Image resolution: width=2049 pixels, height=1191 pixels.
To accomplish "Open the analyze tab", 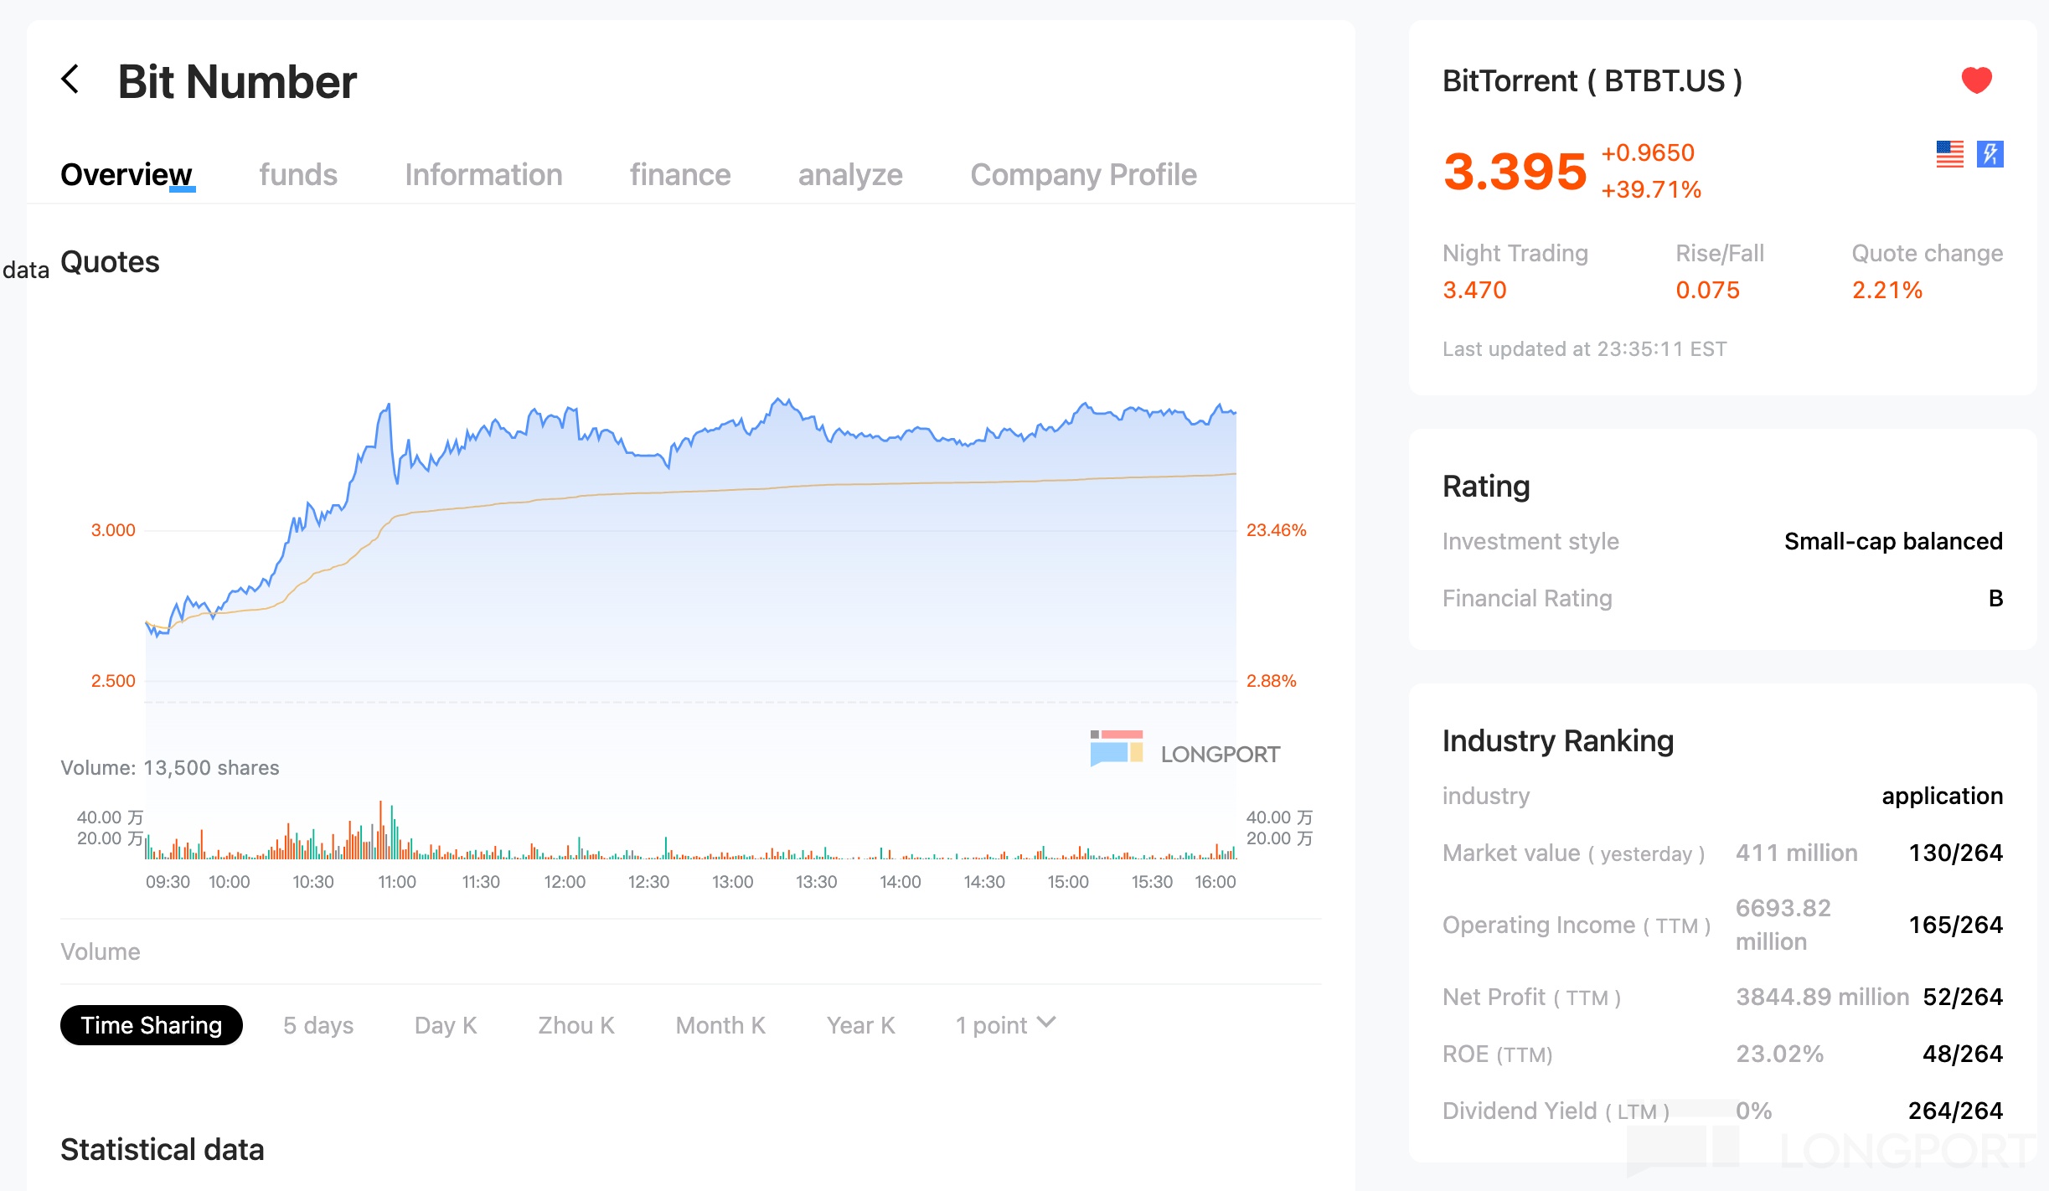I will (850, 174).
